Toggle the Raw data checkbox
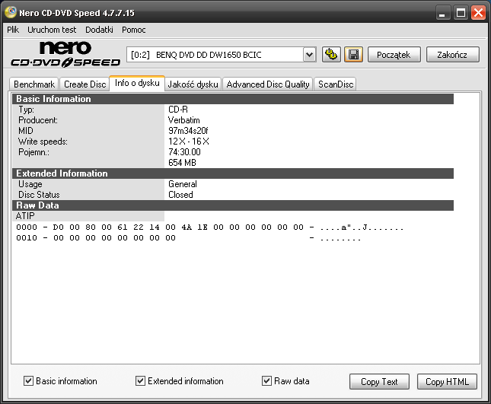Image resolution: width=491 pixels, height=404 pixels. 266,381
